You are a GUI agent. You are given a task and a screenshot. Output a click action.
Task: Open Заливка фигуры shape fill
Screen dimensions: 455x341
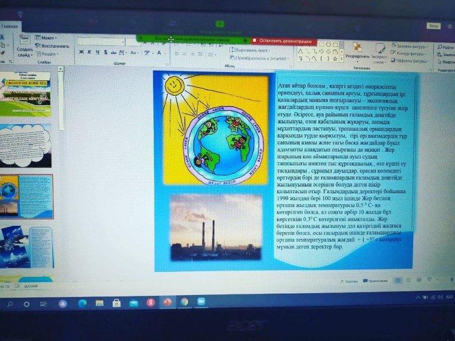[x=411, y=46]
